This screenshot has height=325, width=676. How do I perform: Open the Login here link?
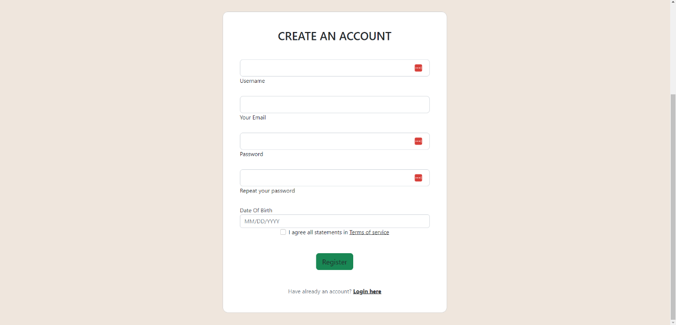[x=367, y=291]
